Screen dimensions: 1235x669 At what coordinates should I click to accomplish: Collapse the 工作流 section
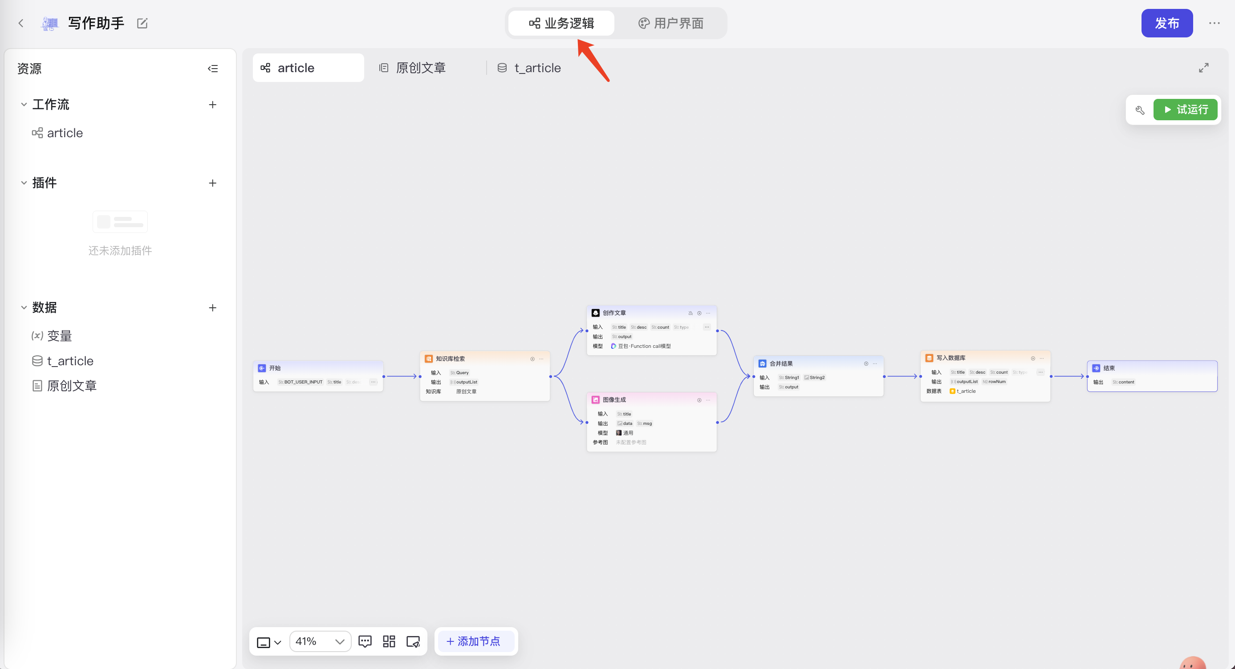(x=24, y=105)
